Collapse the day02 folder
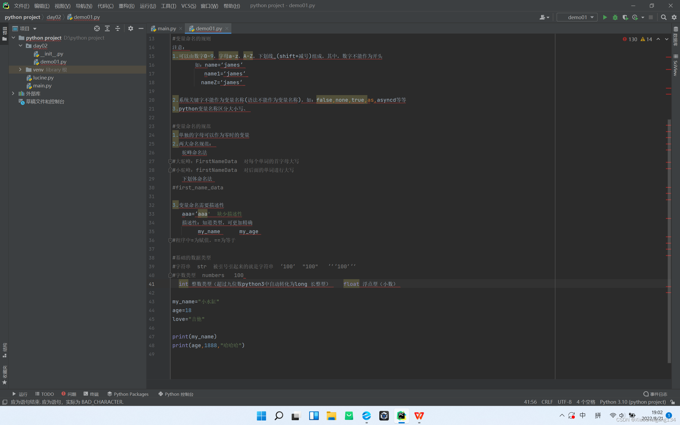Screen dimensions: 680x425 point(20,45)
